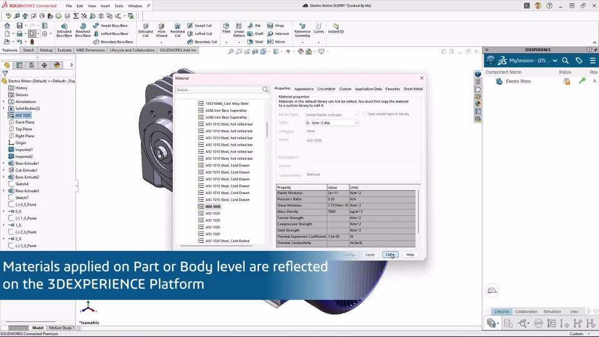Click the Apply button
Viewport: 599px width, 337px height.
pyautogui.click(x=370, y=255)
